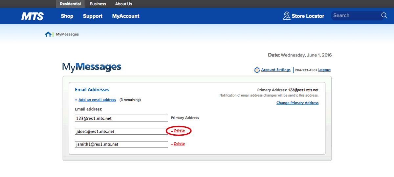Image resolution: width=394 pixels, height=177 pixels.
Task: Switch to the Business tab
Action: tap(98, 4)
